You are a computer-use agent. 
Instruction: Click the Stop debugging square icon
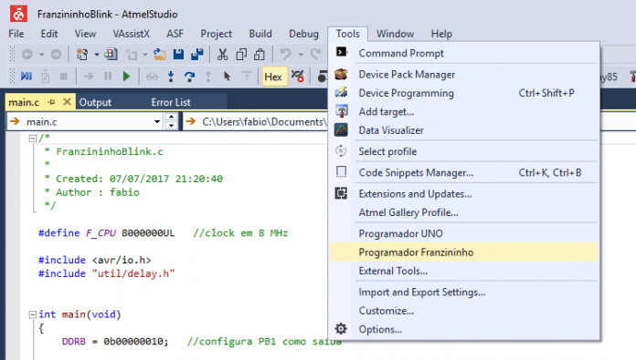click(64, 76)
